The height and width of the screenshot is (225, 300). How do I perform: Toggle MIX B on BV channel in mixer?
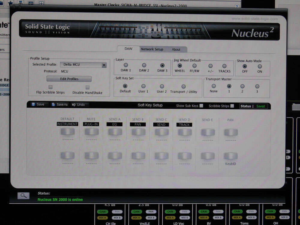tap(218, 217)
